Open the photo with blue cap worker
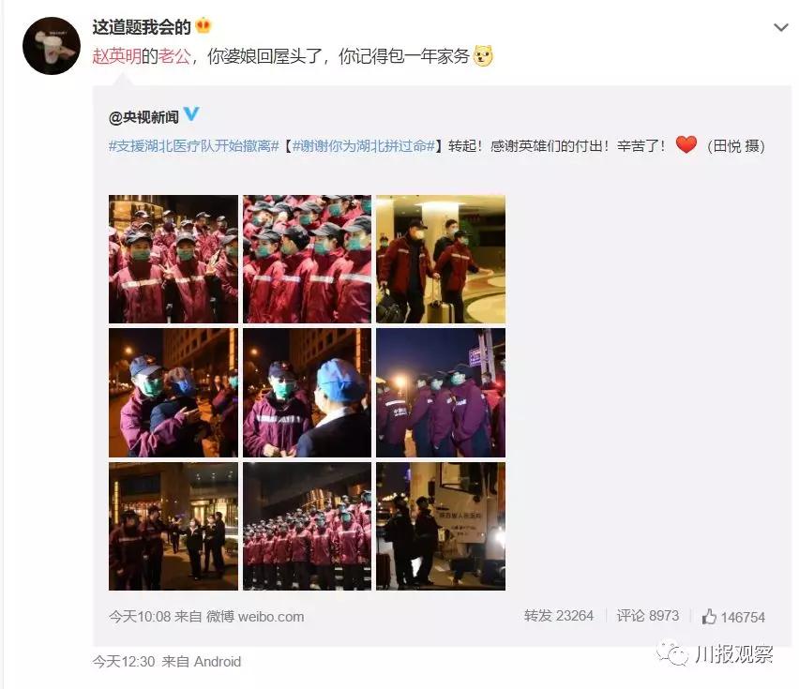Viewport: 799px width, 689px height. (x=307, y=393)
